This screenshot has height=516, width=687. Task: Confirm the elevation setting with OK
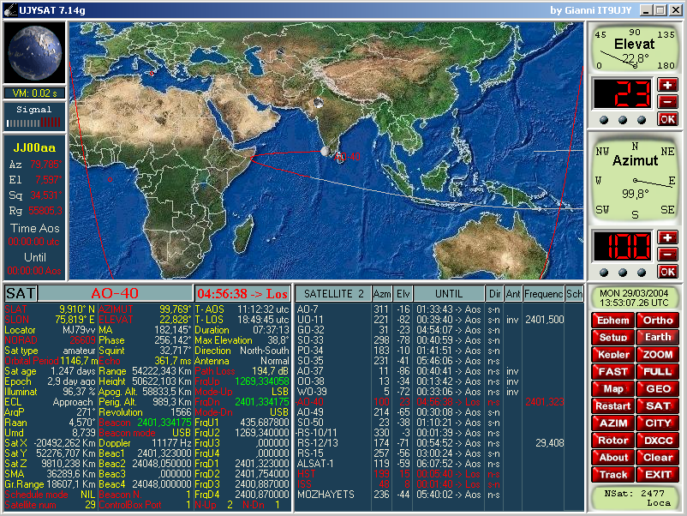pos(667,119)
